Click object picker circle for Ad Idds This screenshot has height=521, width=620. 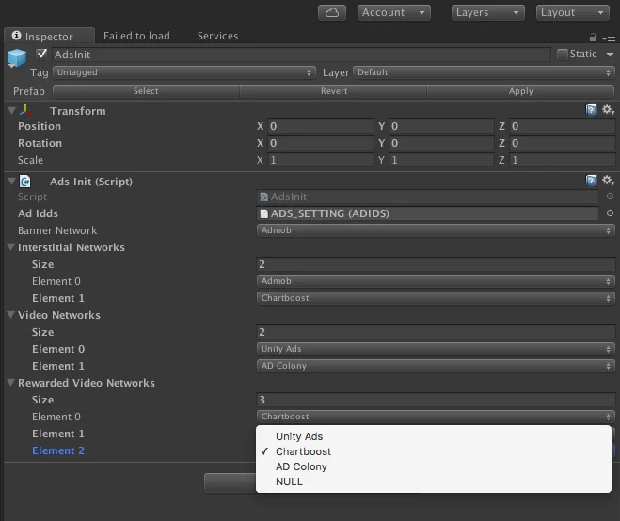pyautogui.click(x=610, y=213)
